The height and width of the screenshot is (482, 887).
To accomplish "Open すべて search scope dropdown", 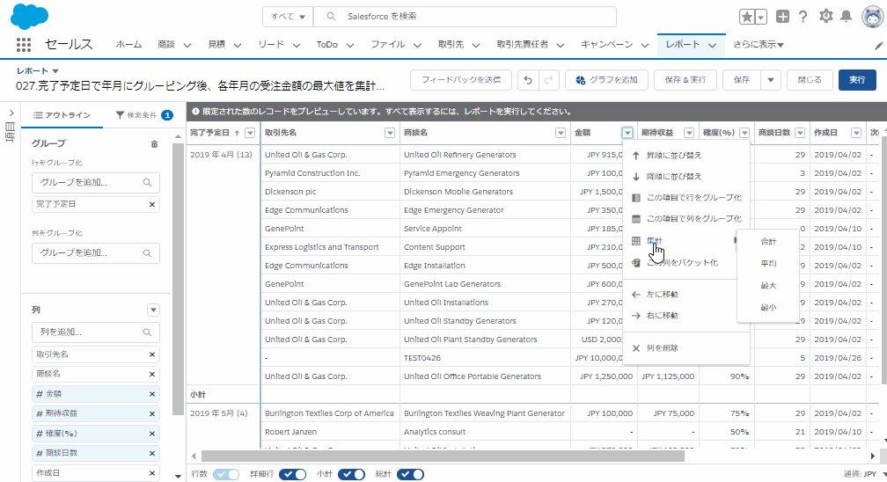I will pos(288,17).
